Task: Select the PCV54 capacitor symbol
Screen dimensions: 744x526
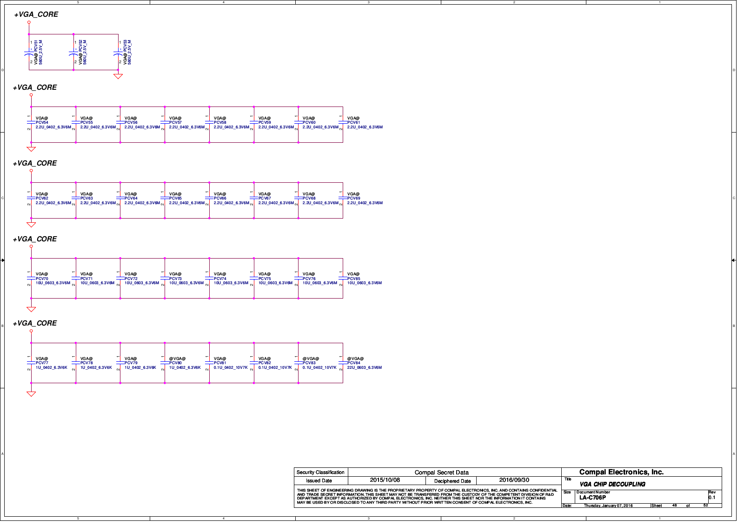Action: pos(31,122)
